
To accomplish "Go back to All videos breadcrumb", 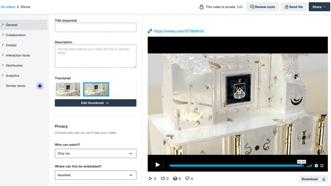I will coord(8,7).
